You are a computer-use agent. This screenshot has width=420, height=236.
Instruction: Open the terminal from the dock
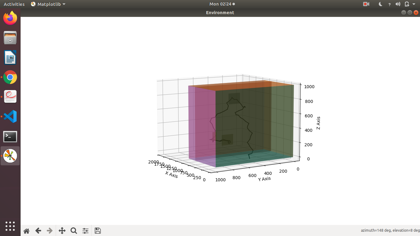click(x=10, y=136)
